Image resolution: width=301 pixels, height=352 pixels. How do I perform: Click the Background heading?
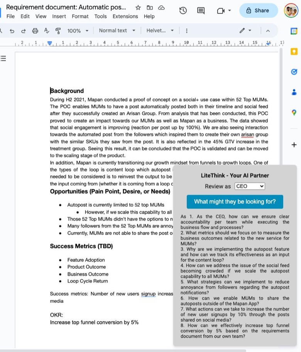tap(67, 91)
